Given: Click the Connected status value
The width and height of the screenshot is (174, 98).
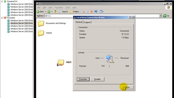Looking at the screenshot, I should tap(124, 31).
